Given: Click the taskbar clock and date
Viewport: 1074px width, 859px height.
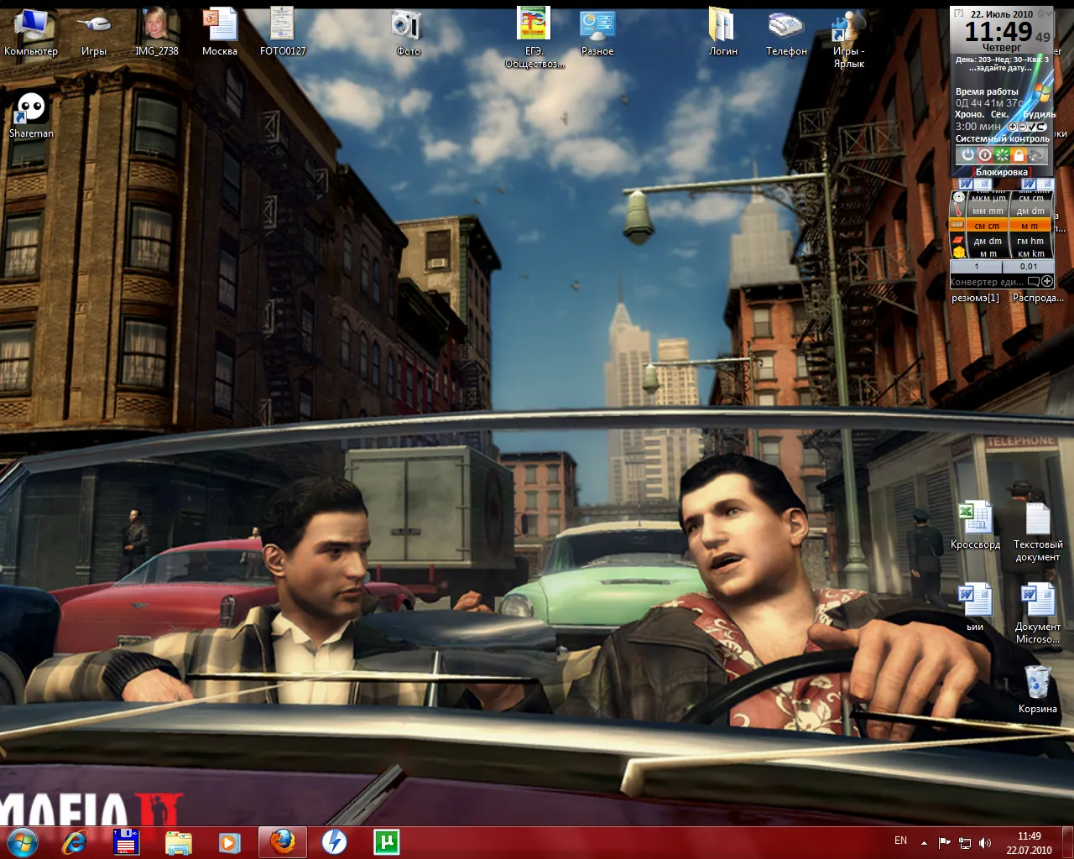Looking at the screenshot, I should point(1030,842).
